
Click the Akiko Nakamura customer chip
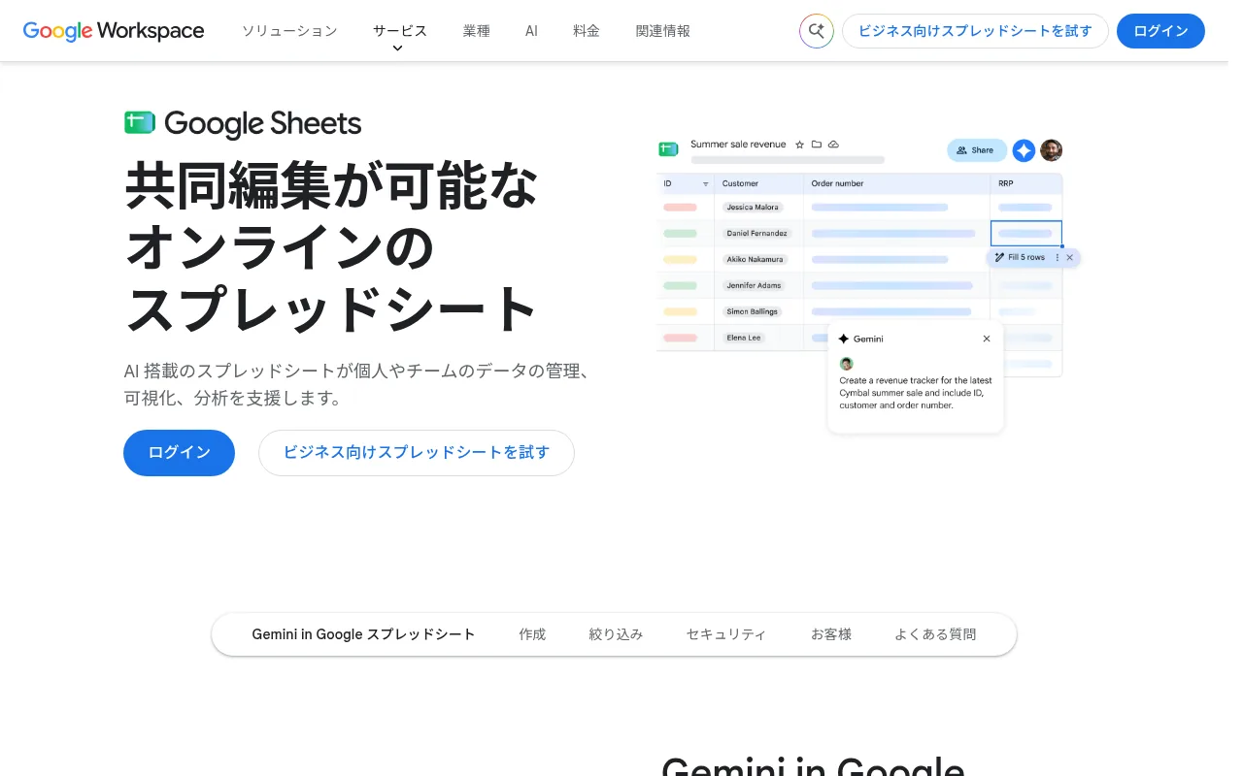coord(756,260)
